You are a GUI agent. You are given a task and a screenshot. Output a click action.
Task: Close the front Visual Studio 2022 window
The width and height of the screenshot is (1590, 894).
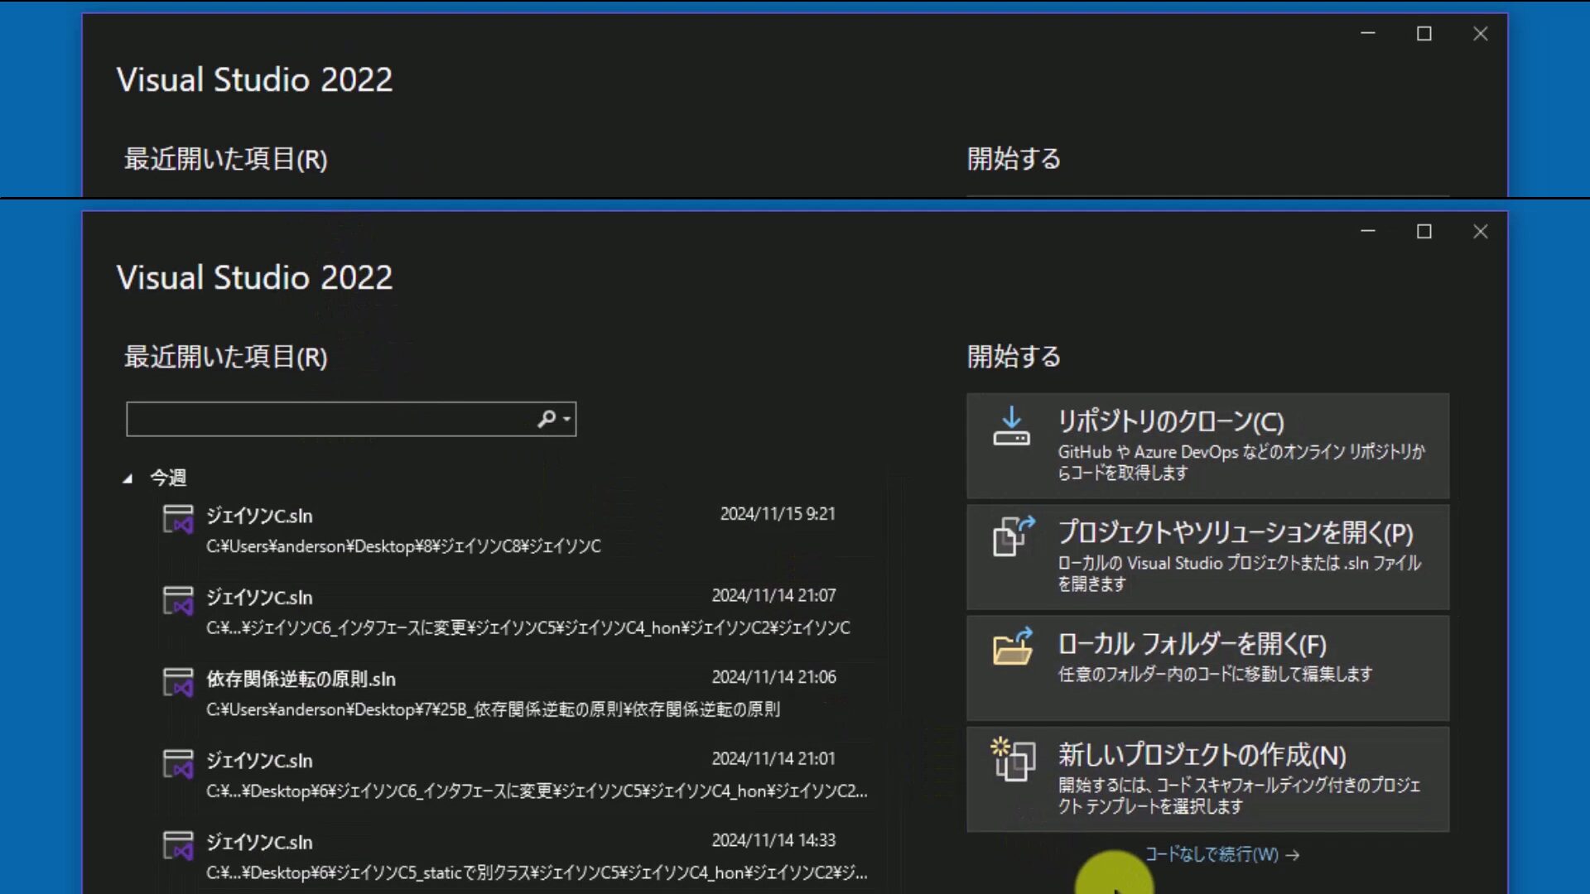[x=1481, y=231]
